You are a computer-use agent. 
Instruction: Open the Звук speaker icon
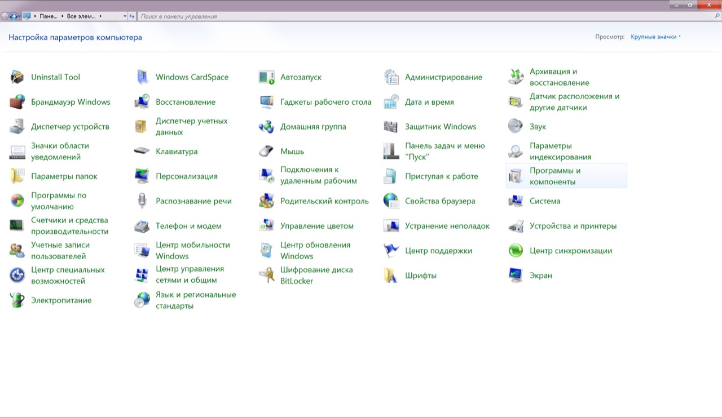(x=516, y=127)
